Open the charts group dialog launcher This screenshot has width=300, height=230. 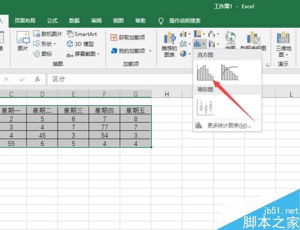point(267,65)
